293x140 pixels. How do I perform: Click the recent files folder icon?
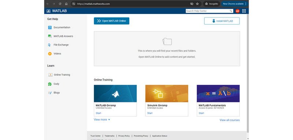[x=167, y=41]
